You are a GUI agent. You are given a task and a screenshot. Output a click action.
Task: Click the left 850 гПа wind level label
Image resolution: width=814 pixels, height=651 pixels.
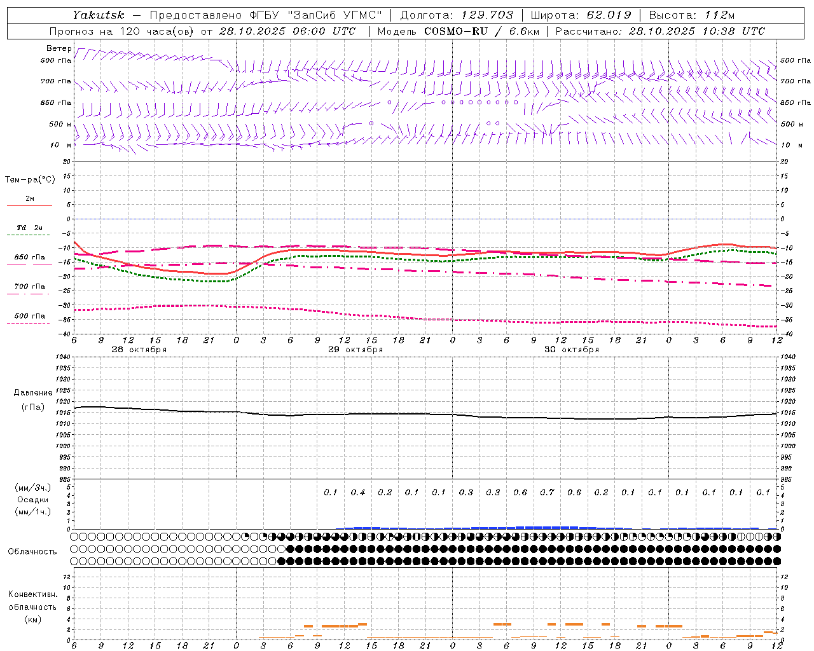56,102
